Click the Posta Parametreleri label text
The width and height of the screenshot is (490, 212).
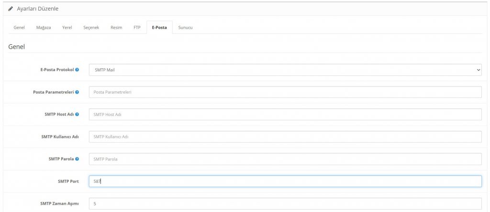54,92
